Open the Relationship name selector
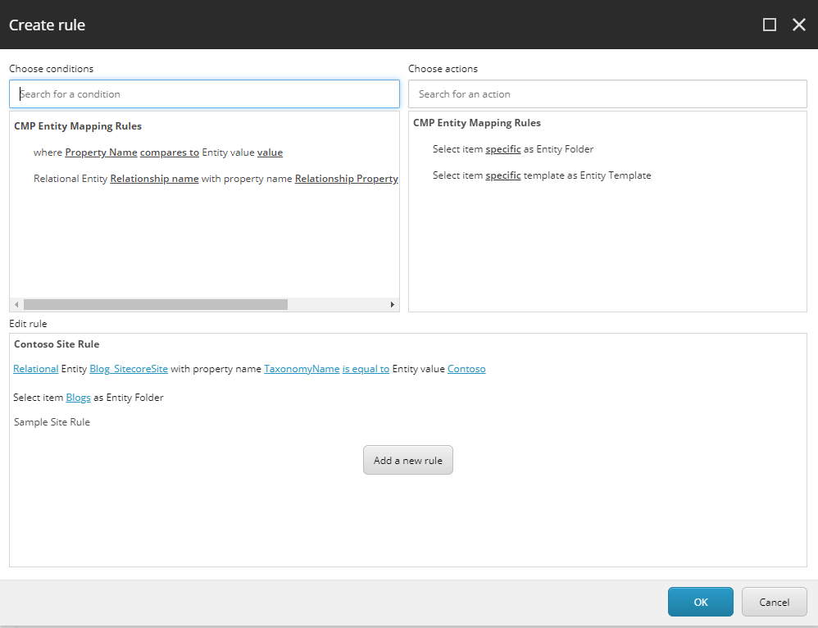 154,178
